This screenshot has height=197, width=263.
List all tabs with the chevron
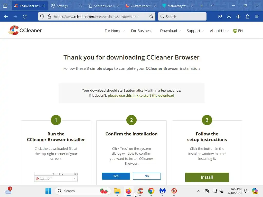click(212, 6)
